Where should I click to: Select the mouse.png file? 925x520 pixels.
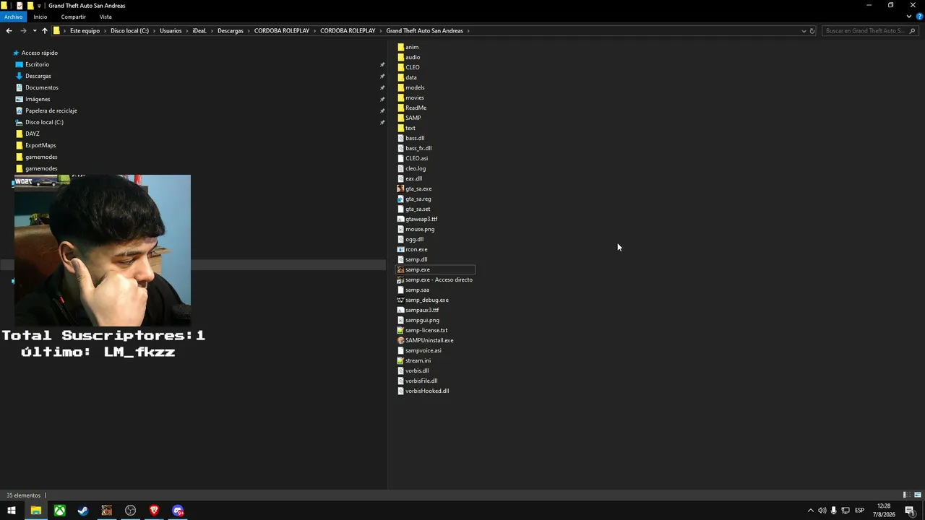420,229
